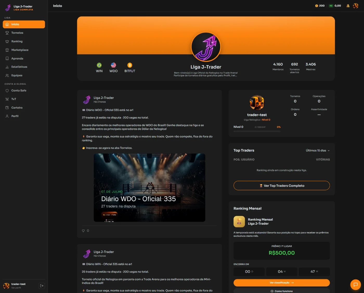Click Ver Top Traders Completo button
Screen dimensions: 364x293
pos(282,185)
